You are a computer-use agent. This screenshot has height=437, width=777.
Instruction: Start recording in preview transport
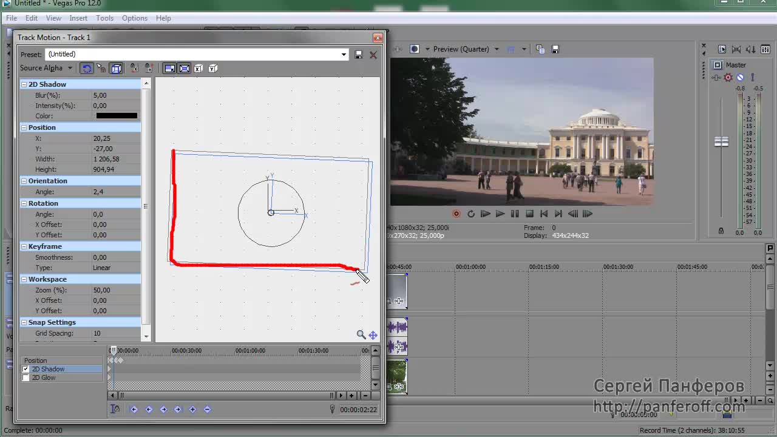(x=456, y=214)
